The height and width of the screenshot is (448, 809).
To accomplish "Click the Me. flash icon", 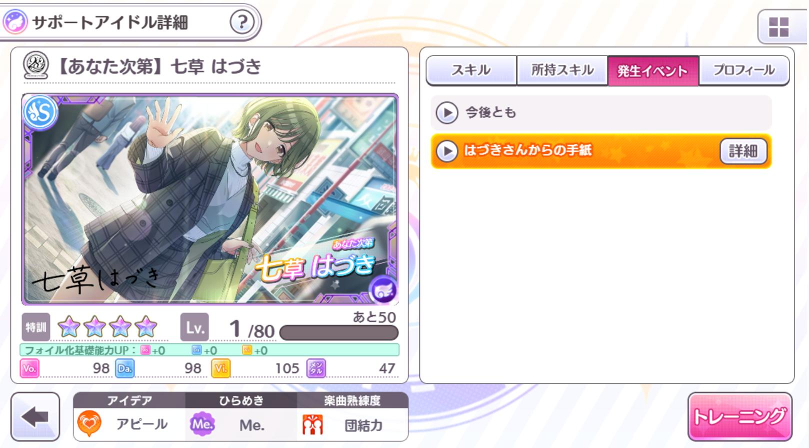I will [202, 424].
